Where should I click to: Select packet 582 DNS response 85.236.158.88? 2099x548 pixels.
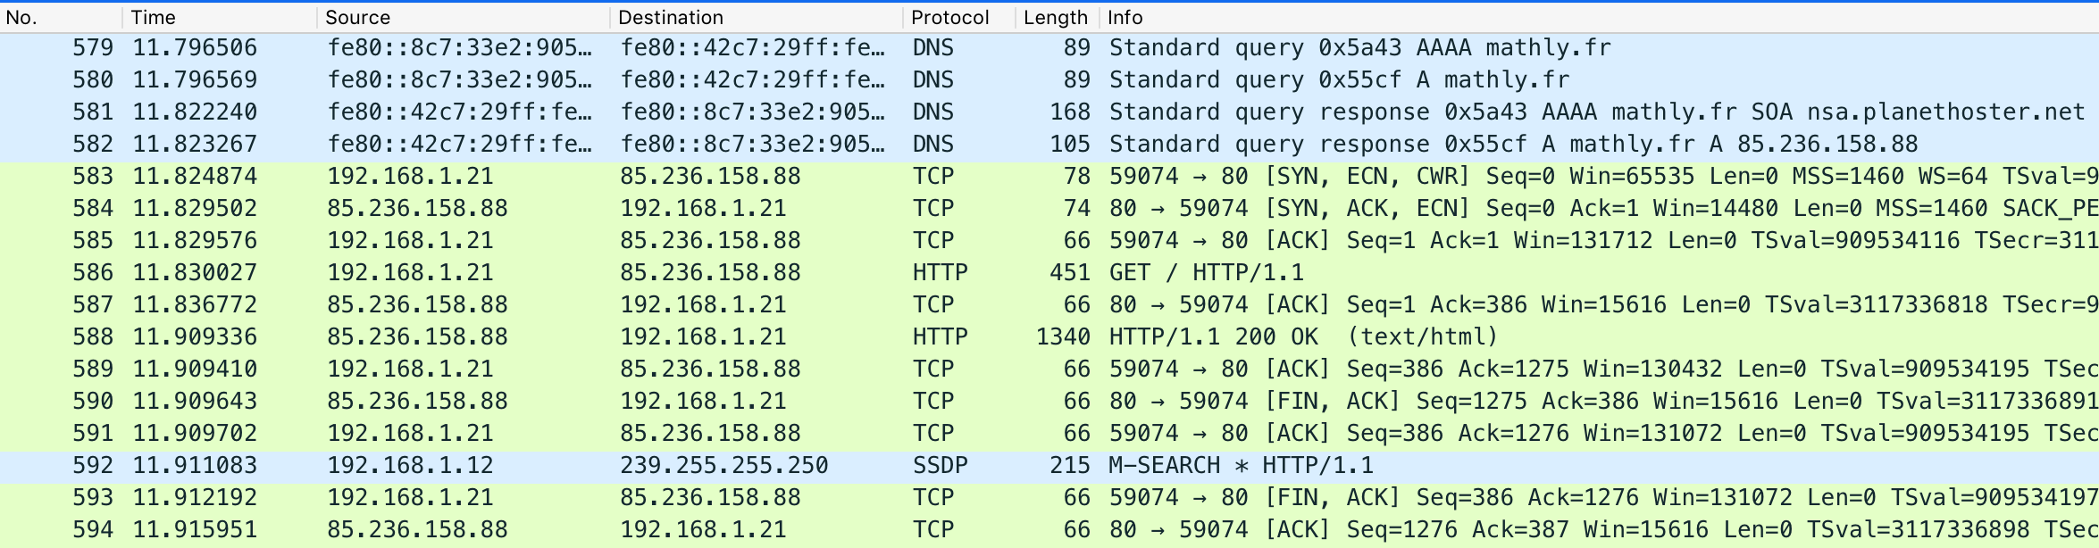[1049, 145]
